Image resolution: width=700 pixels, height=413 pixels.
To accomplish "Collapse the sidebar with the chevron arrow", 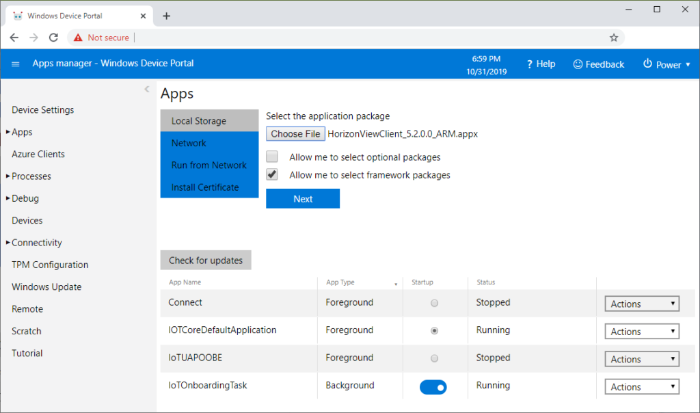I will pos(146,90).
